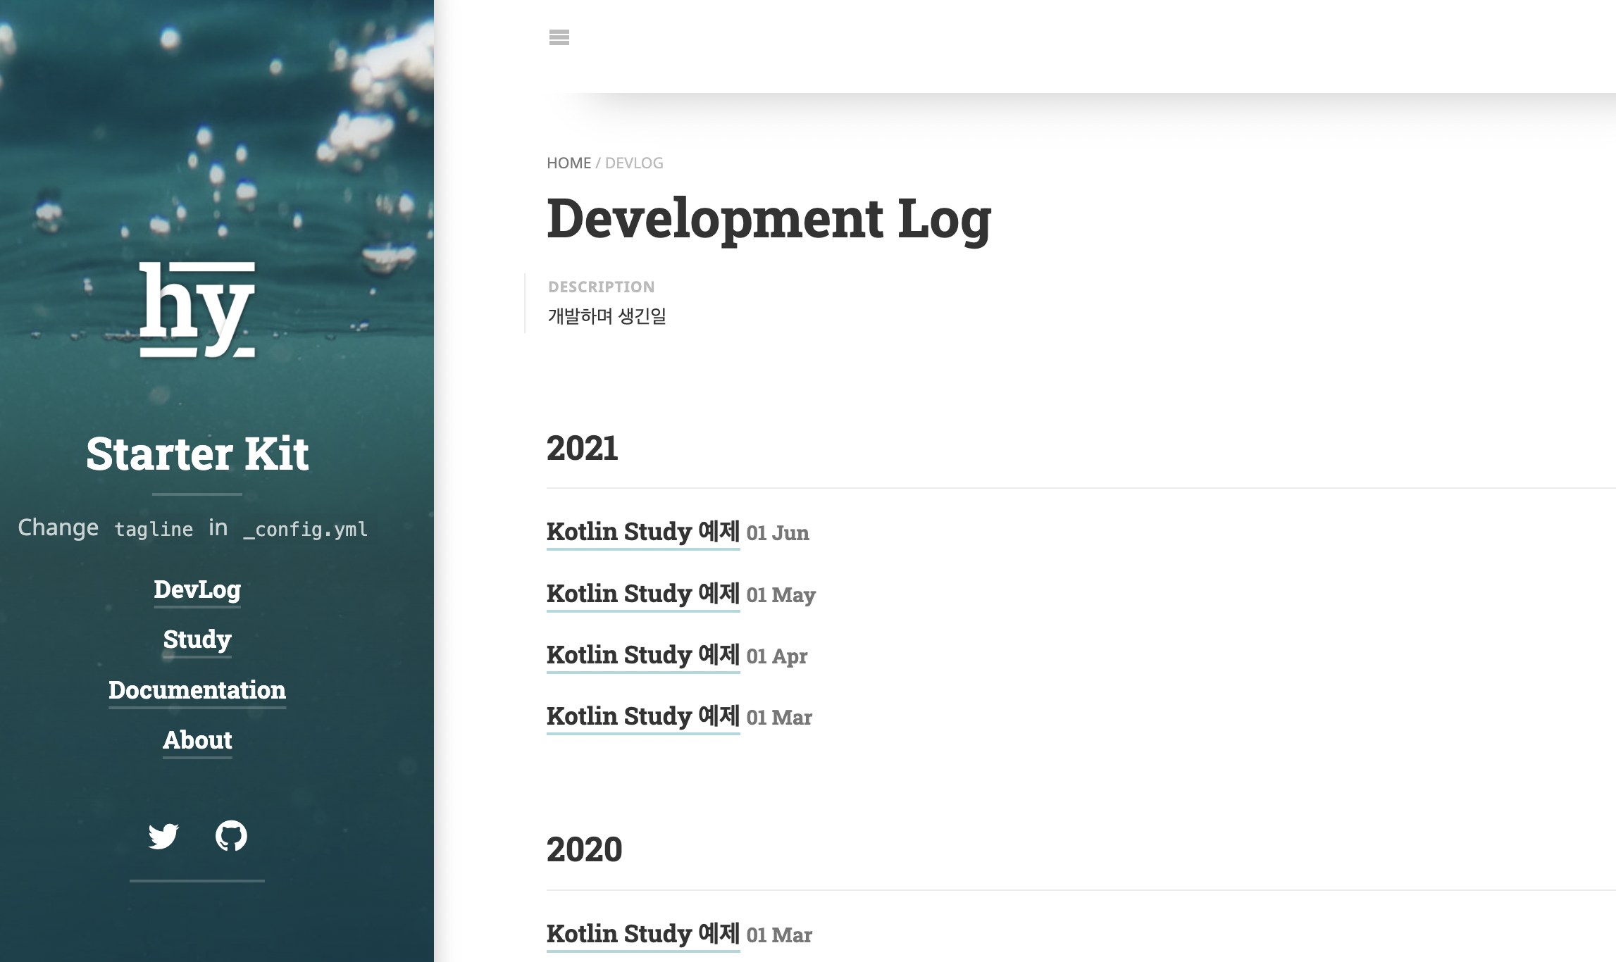Open the hamburger menu icon
The height and width of the screenshot is (962, 1616).
[x=559, y=37]
